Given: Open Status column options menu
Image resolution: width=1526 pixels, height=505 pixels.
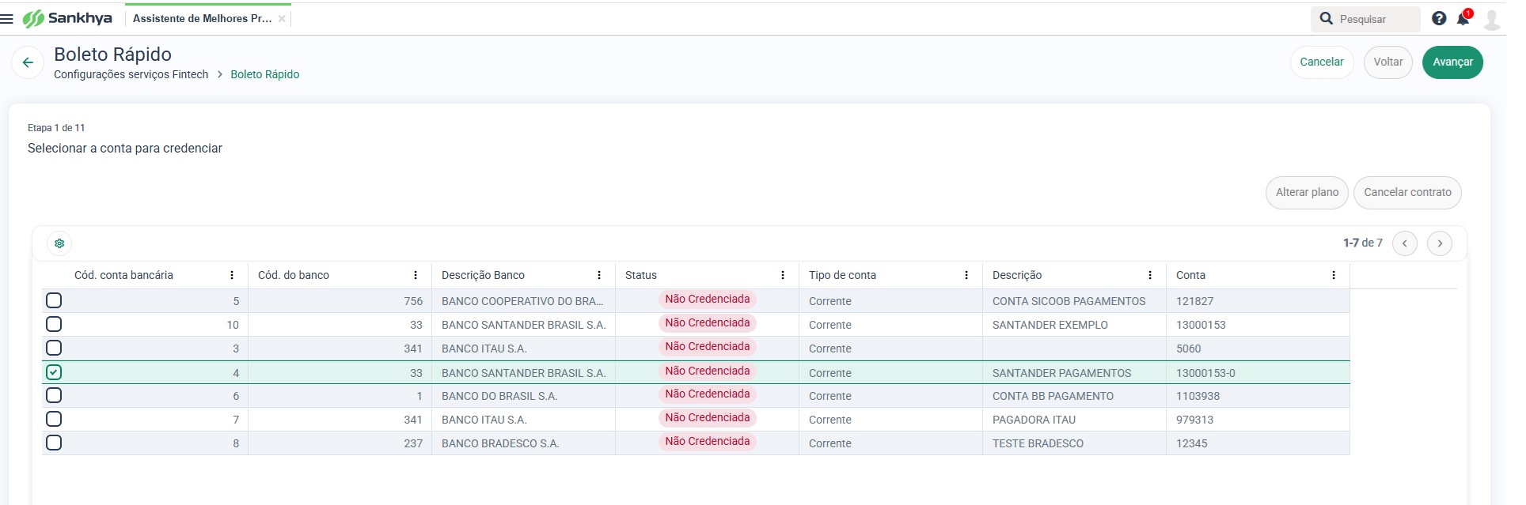Looking at the screenshot, I should click(783, 275).
